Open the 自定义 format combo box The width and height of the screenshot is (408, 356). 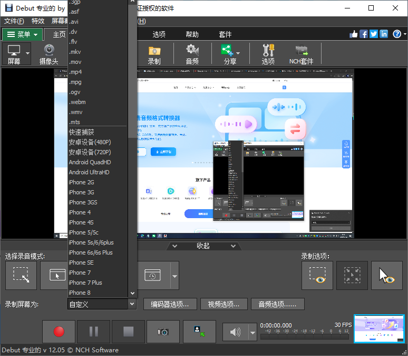tap(102, 304)
